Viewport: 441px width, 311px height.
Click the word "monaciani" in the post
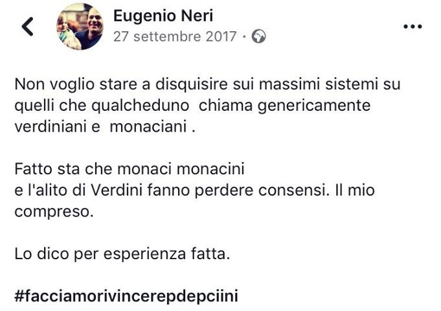point(148,127)
